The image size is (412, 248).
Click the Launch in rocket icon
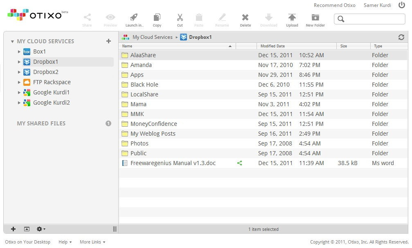(x=134, y=17)
